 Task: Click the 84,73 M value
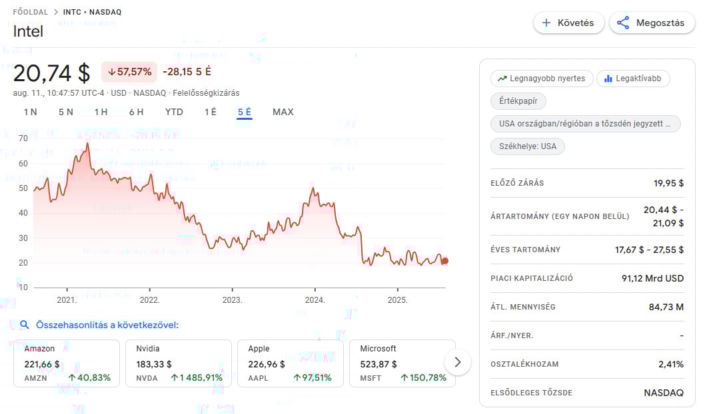click(666, 307)
